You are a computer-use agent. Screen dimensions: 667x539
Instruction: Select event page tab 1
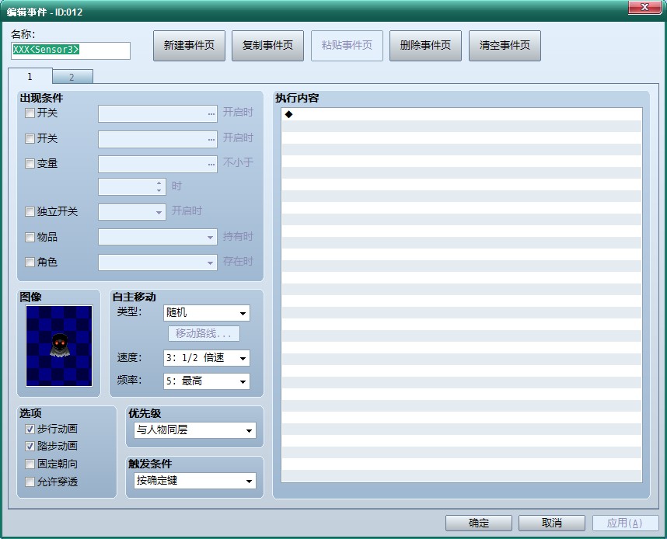[x=30, y=77]
